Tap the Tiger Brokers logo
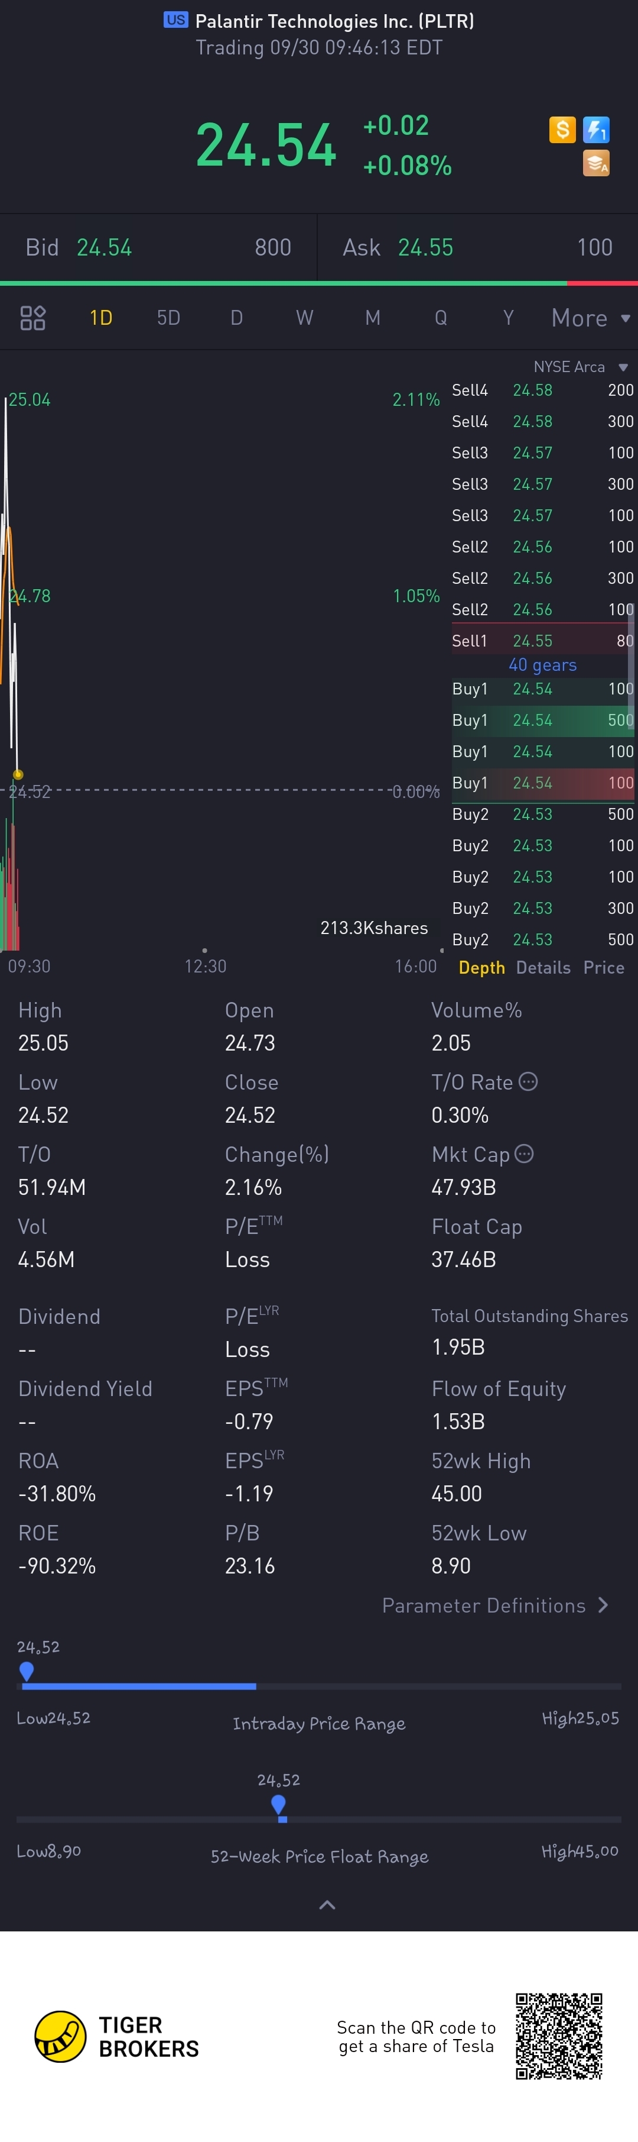The height and width of the screenshot is (2142, 638). (116, 2036)
